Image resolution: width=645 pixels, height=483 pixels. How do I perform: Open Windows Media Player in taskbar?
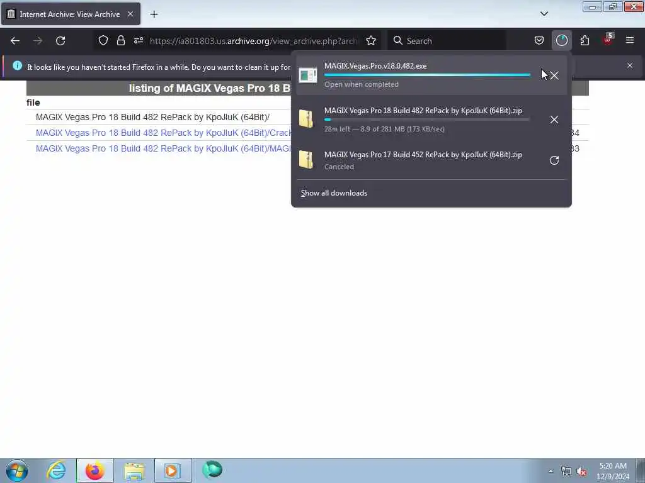pos(173,470)
